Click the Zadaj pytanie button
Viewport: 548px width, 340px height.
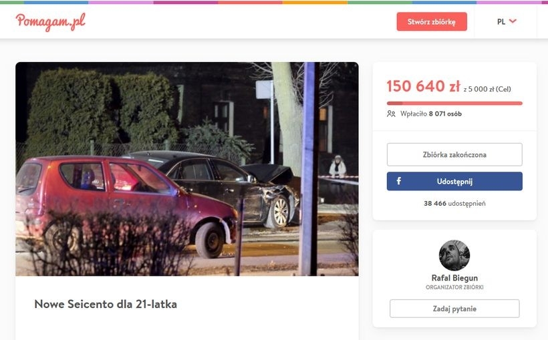click(454, 309)
